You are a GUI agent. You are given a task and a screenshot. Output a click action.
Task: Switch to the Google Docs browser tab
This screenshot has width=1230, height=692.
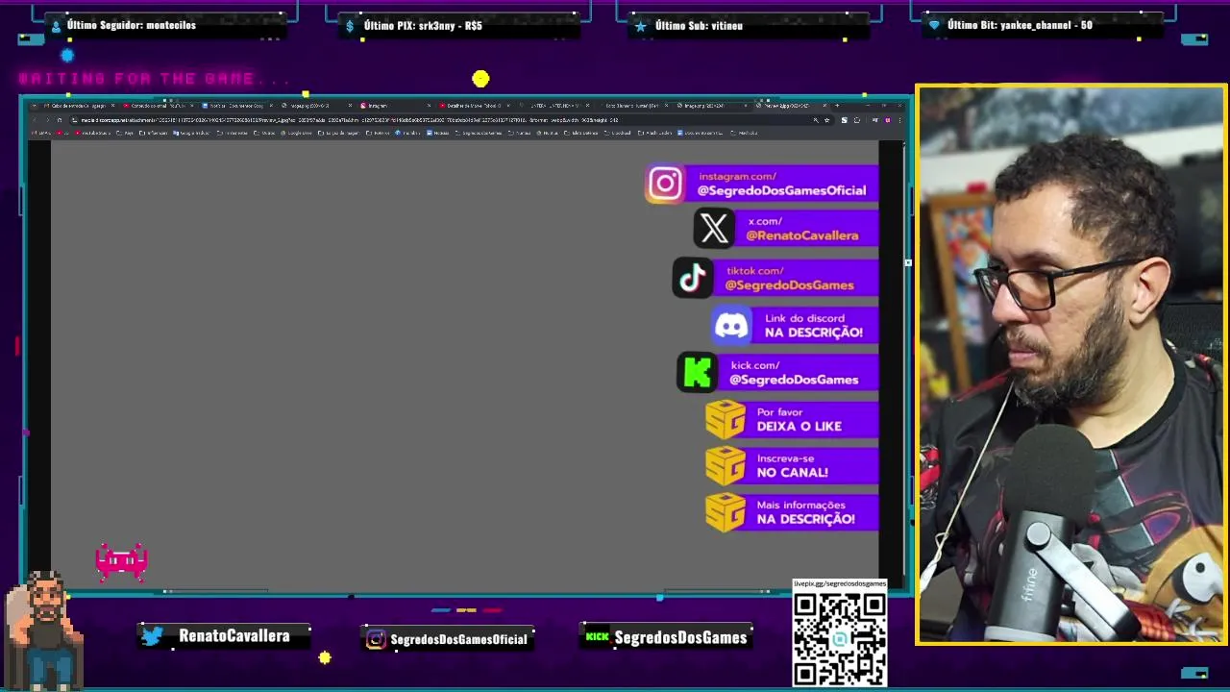(x=235, y=105)
